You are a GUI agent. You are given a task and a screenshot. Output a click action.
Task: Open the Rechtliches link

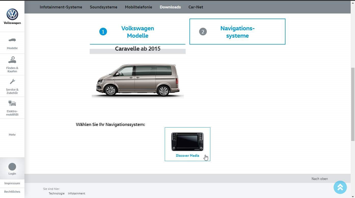tap(12, 192)
